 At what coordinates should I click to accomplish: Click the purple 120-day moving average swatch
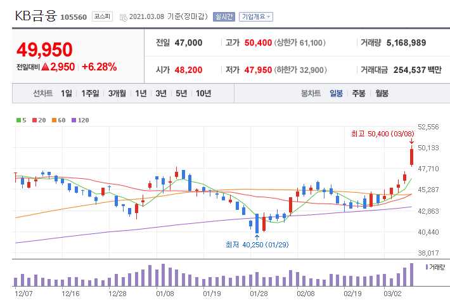pos(74,120)
